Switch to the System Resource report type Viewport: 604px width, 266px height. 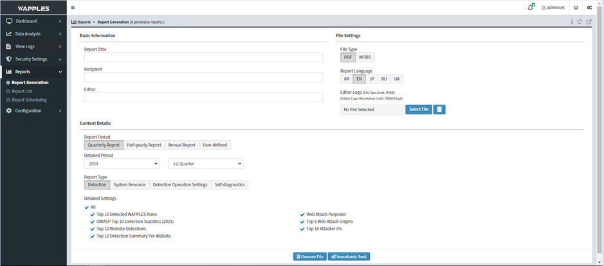(129, 185)
